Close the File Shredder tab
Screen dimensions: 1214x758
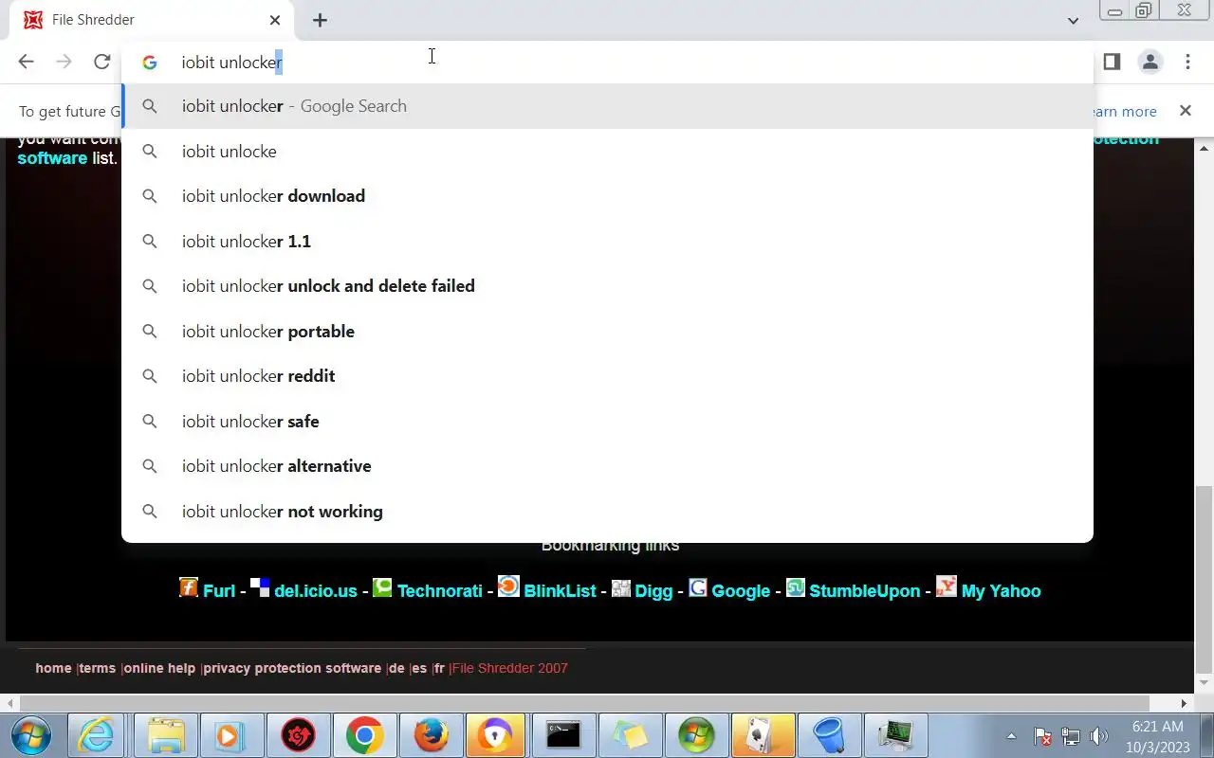(275, 20)
